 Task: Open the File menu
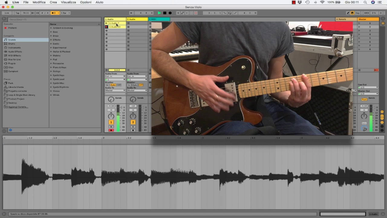[x=26, y=2]
